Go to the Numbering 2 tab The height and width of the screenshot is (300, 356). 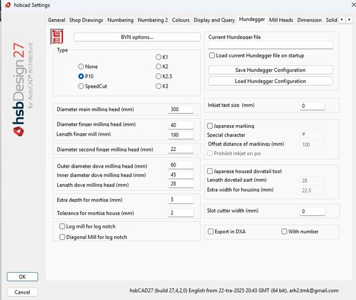tap(152, 20)
